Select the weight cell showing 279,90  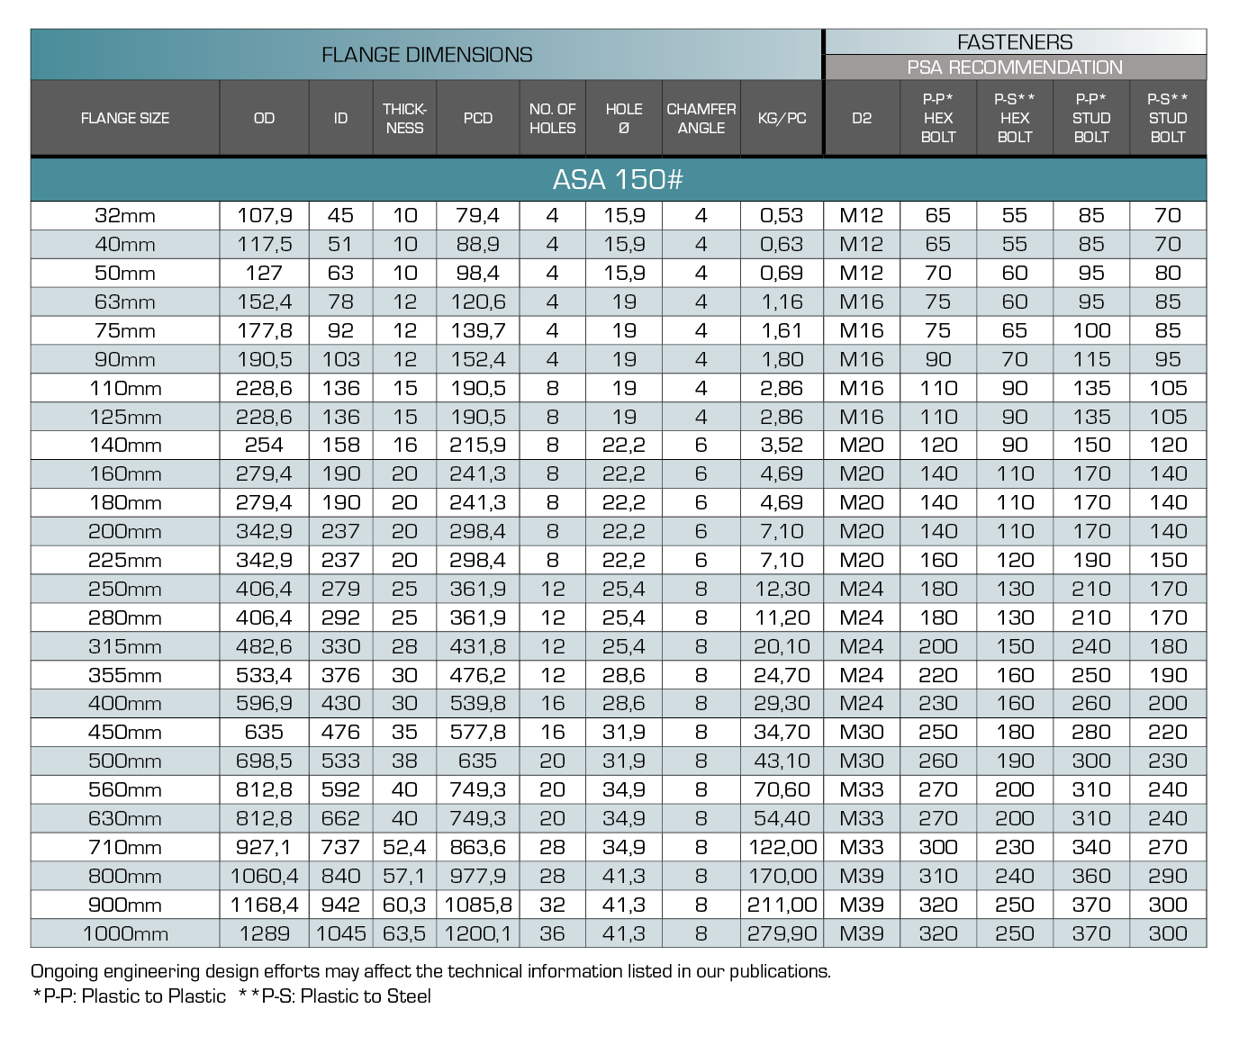click(782, 933)
